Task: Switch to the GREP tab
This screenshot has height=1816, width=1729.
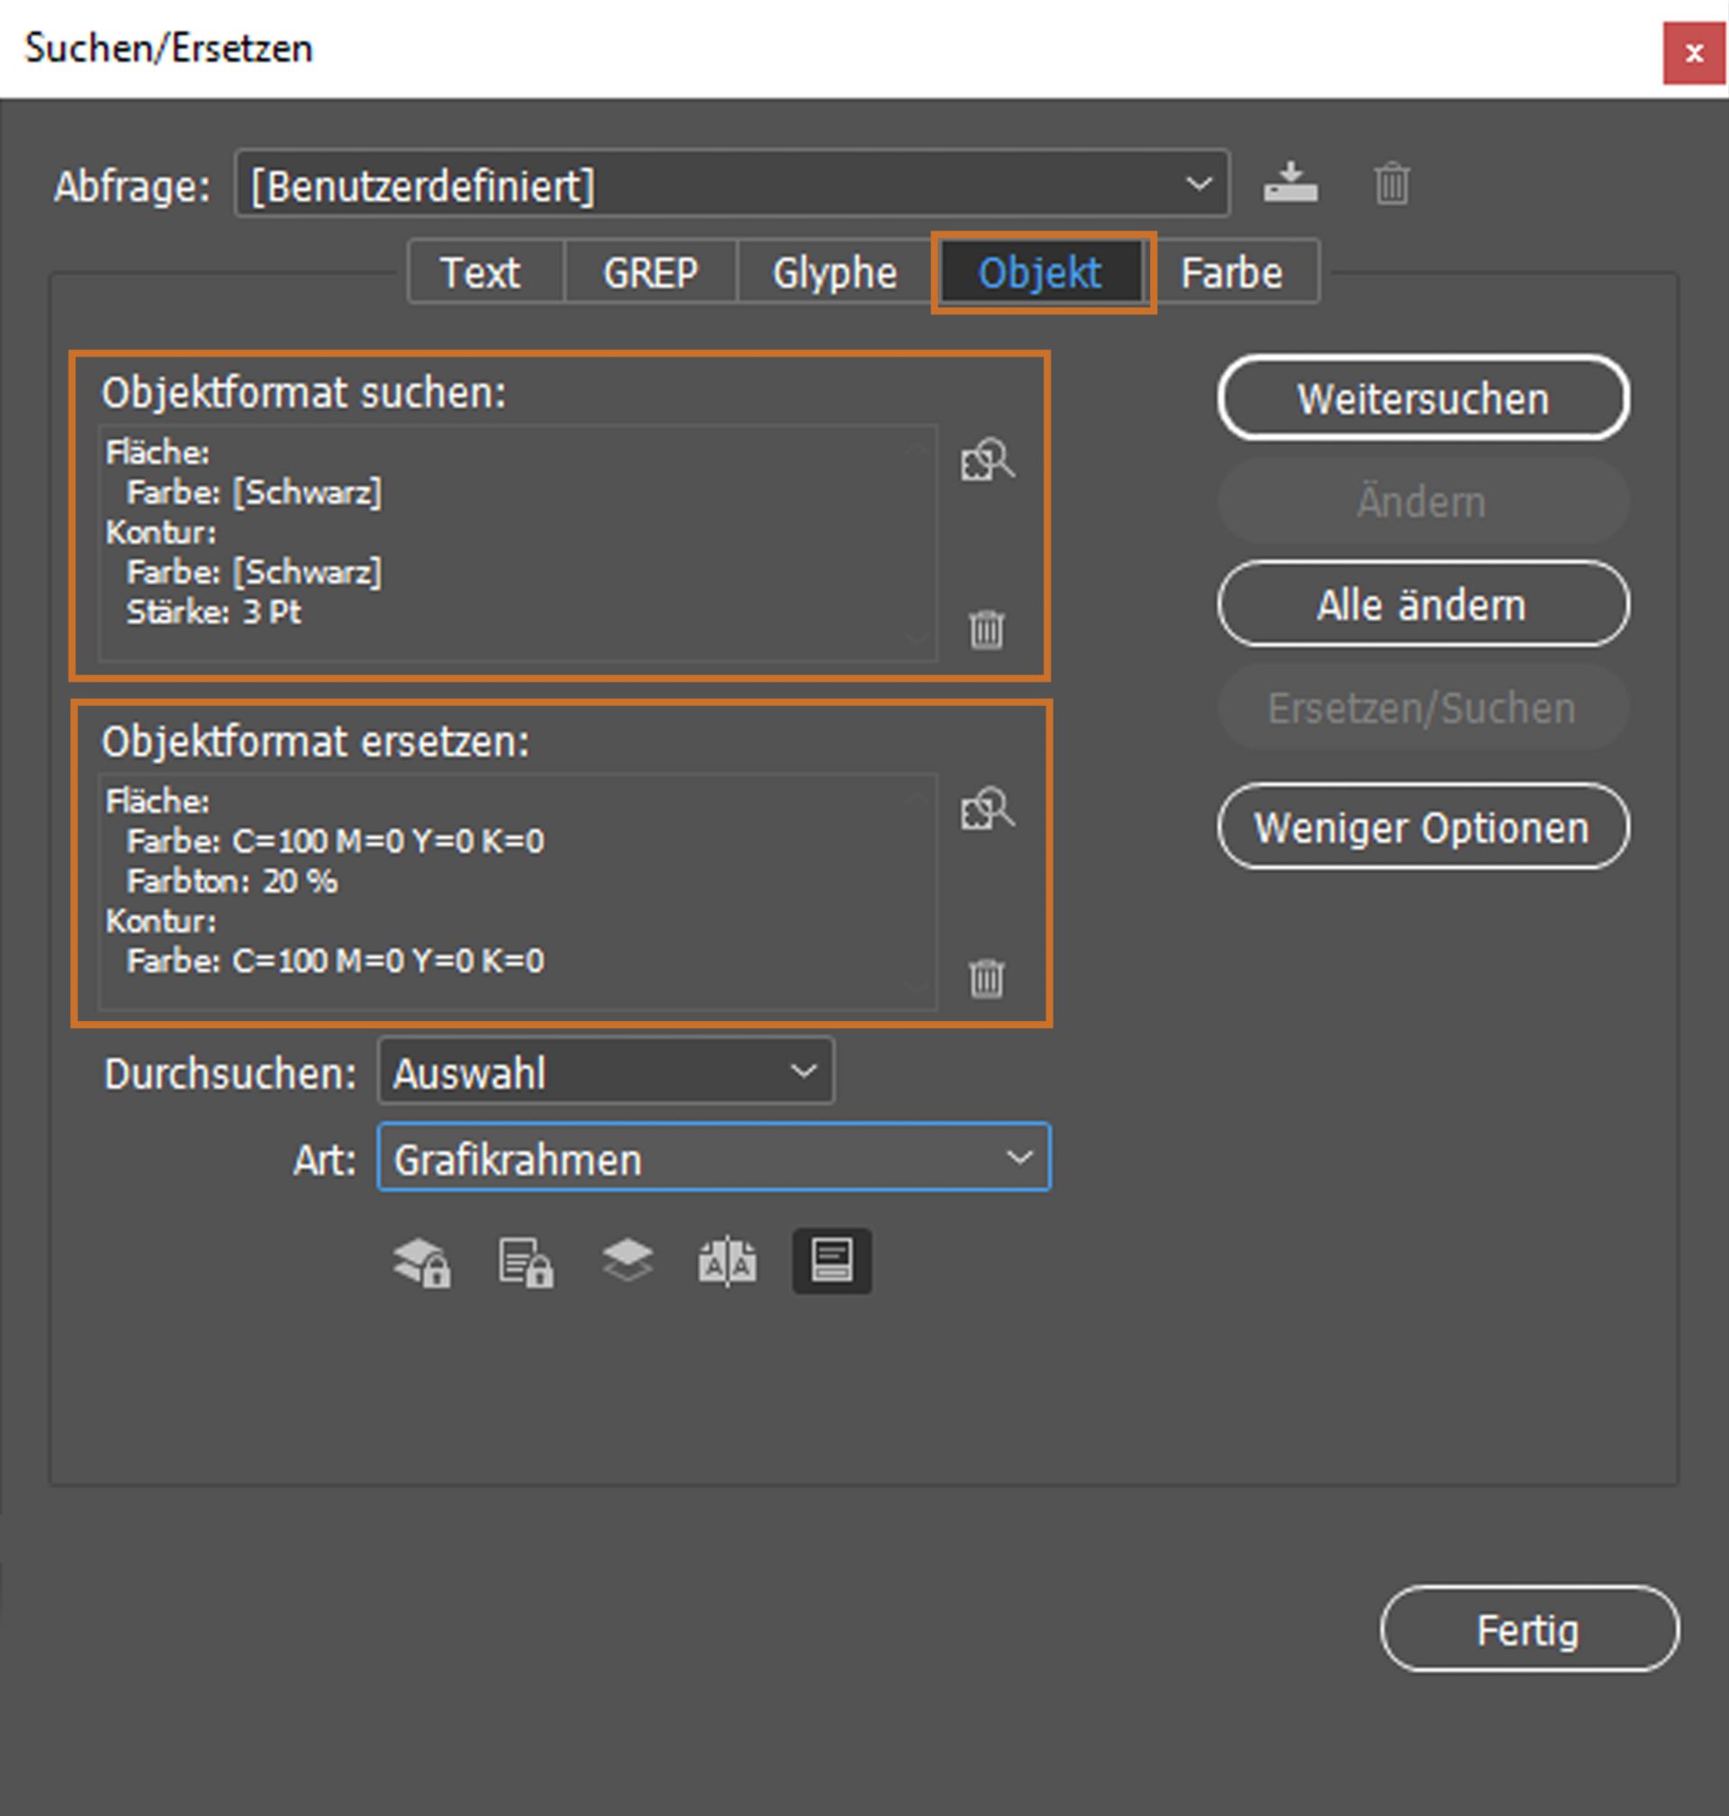Action: point(650,273)
